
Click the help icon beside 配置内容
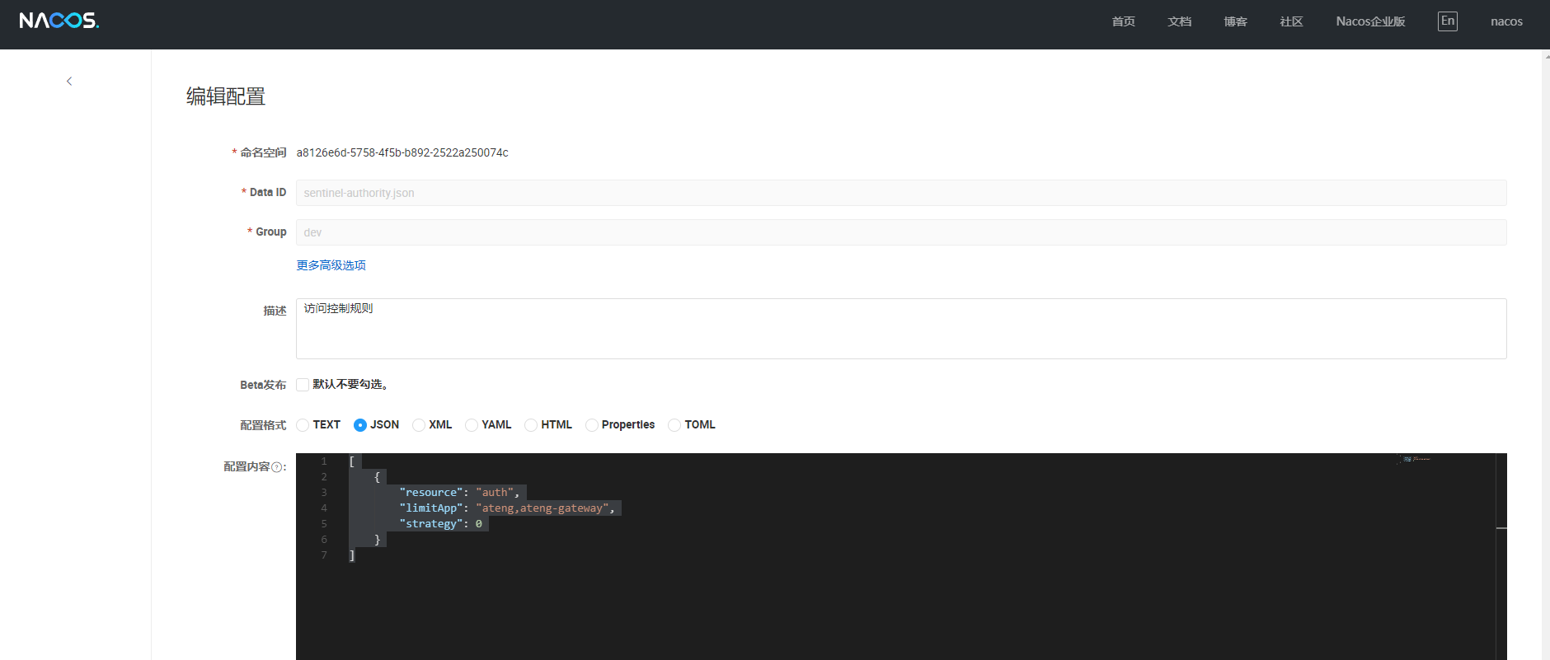277,467
